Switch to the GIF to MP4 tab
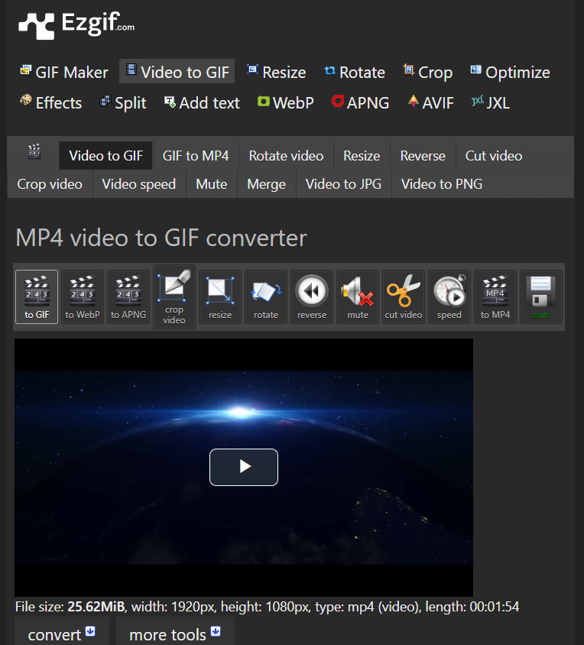This screenshot has height=645, width=584. click(x=196, y=156)
